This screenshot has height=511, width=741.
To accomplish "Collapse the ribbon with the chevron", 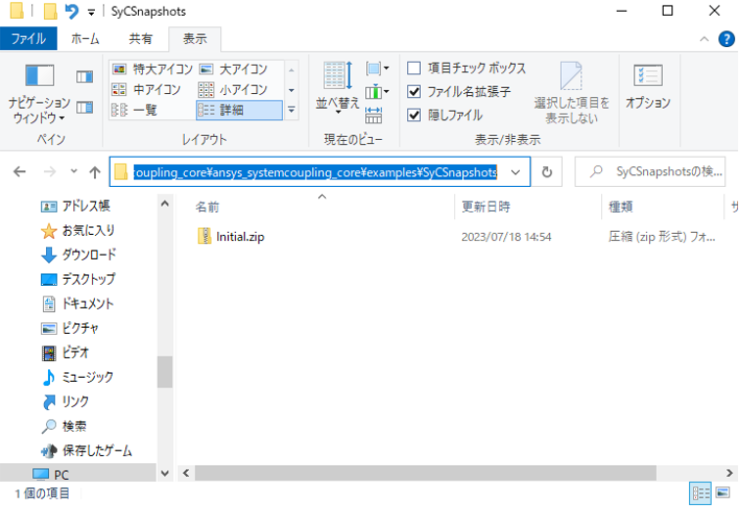I will pos(704,39).
